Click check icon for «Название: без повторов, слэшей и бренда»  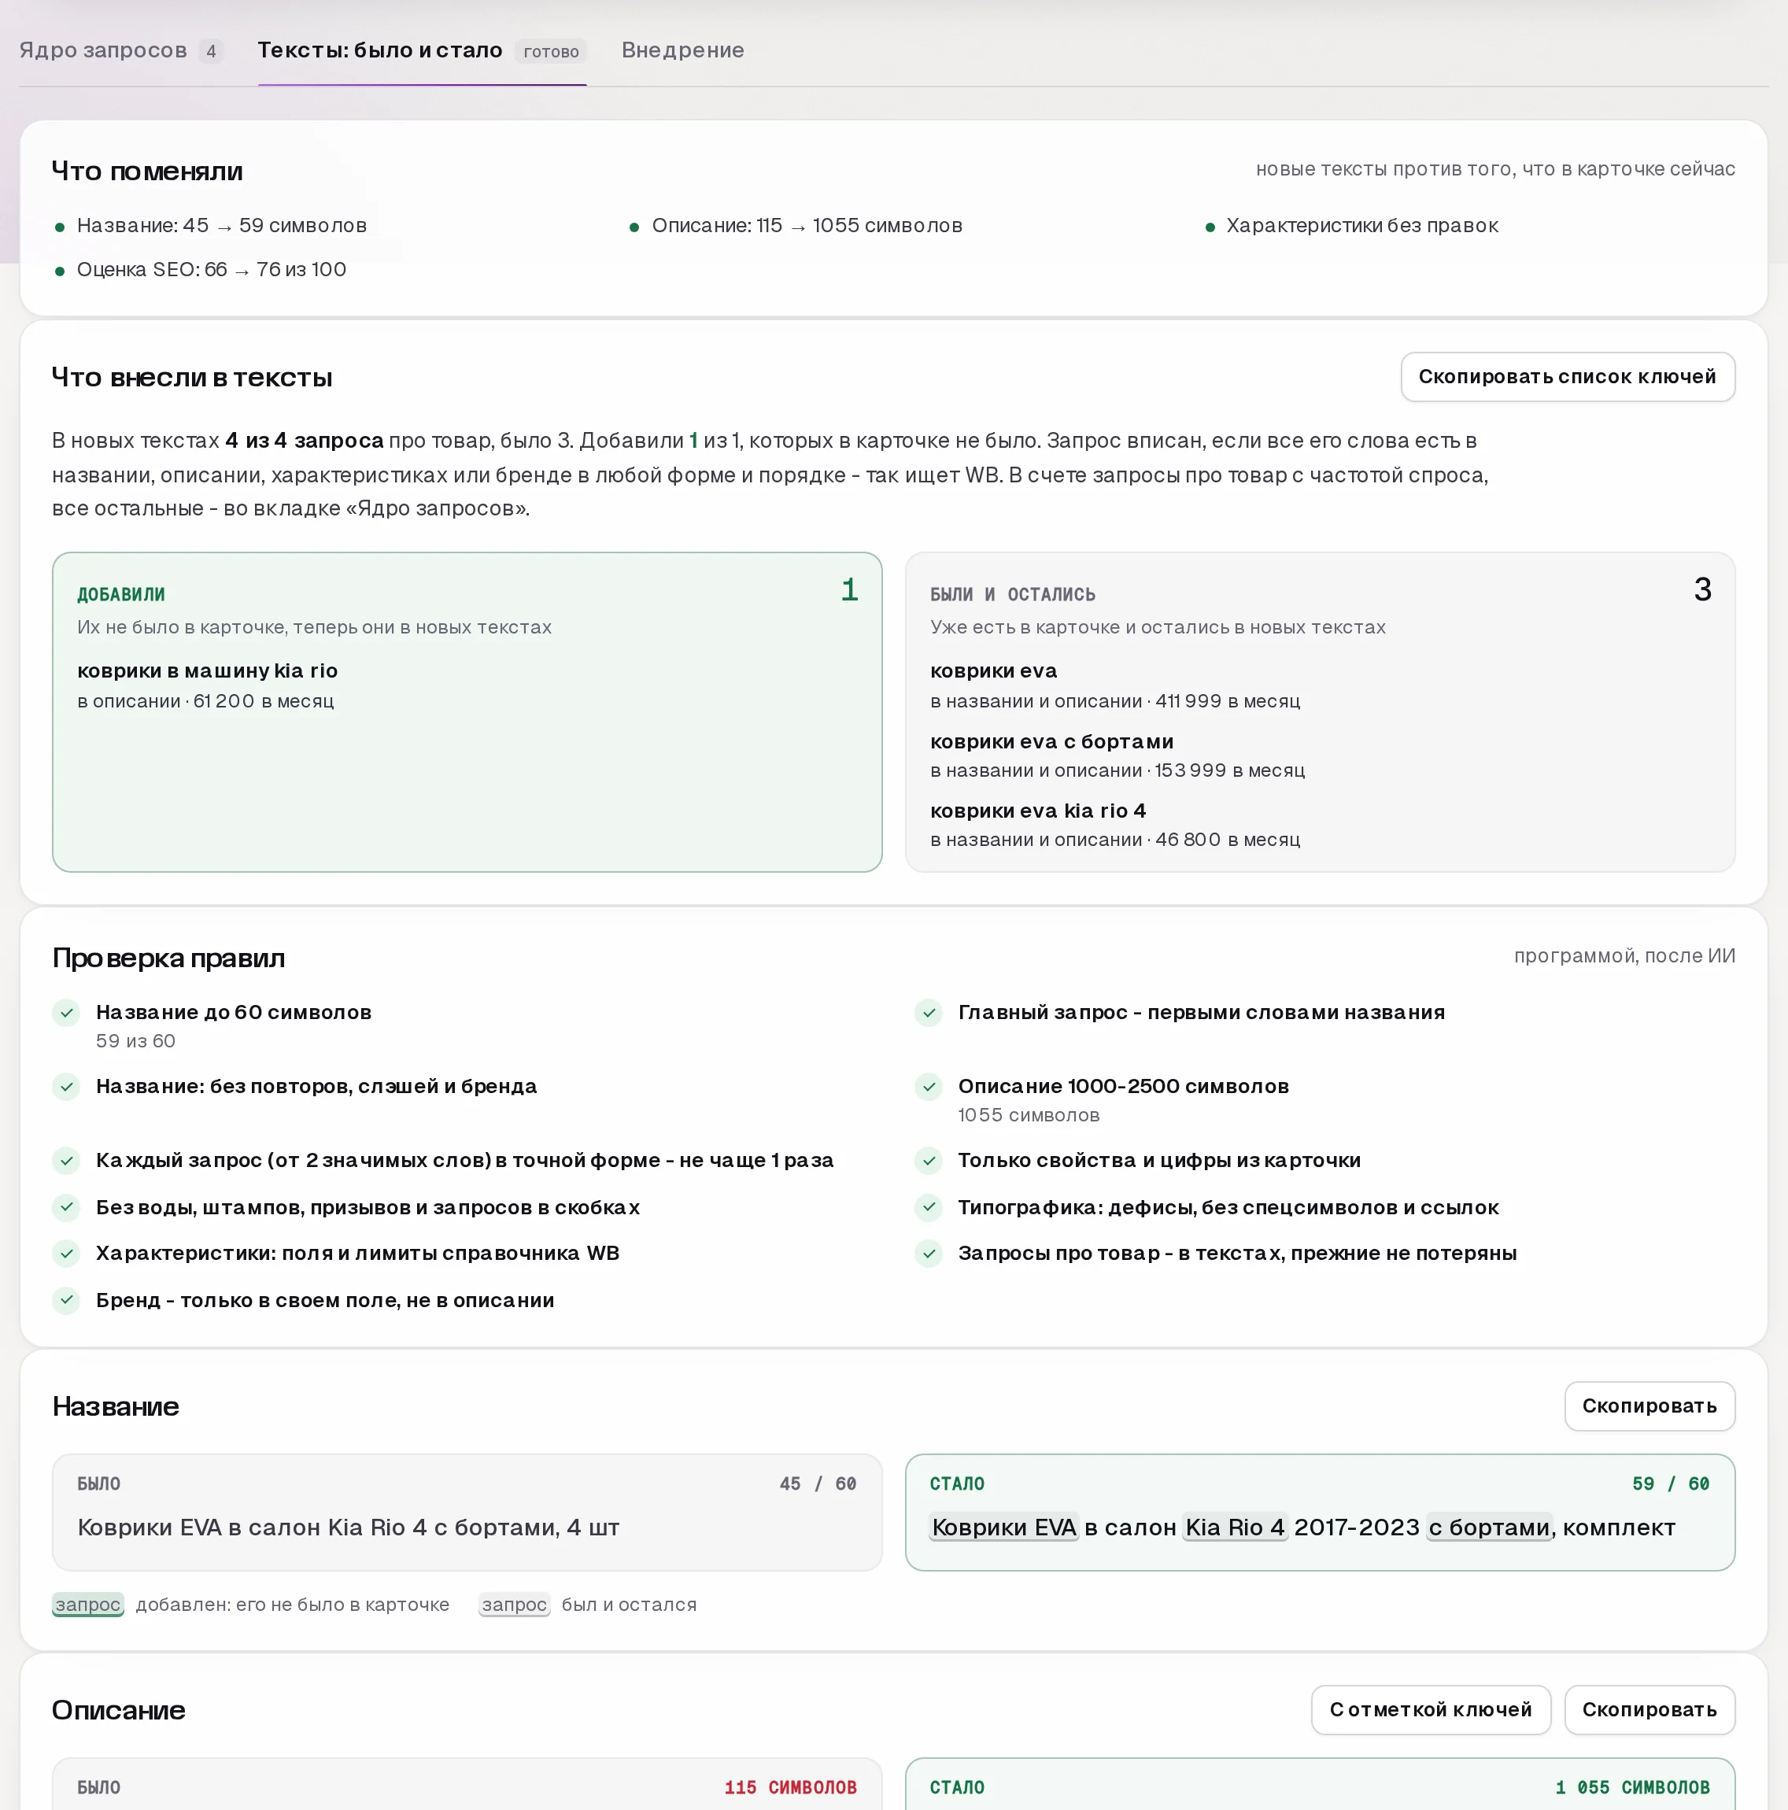coord(67,1087)
